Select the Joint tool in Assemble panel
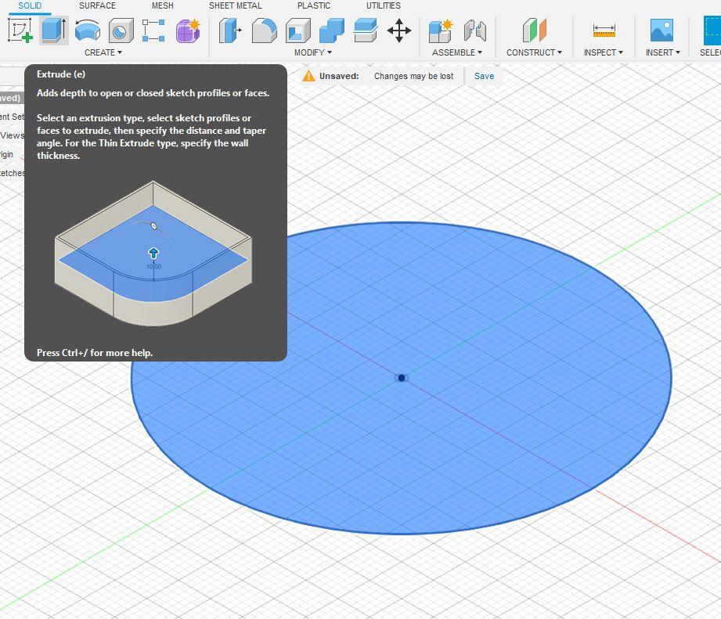 point(474,31)
